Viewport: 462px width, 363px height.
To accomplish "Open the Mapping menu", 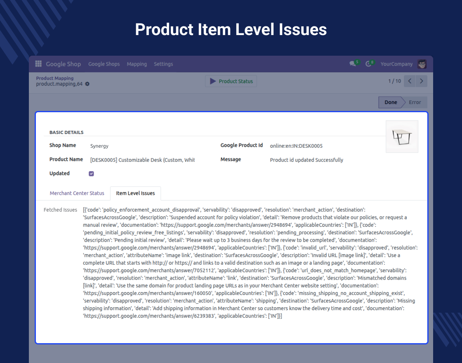I will pyautogui.click(x=137, y=64).
